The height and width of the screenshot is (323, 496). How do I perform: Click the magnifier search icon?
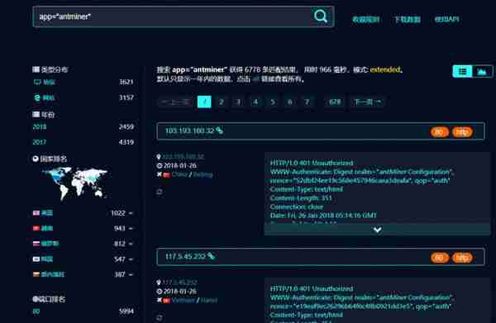point(320,16)
